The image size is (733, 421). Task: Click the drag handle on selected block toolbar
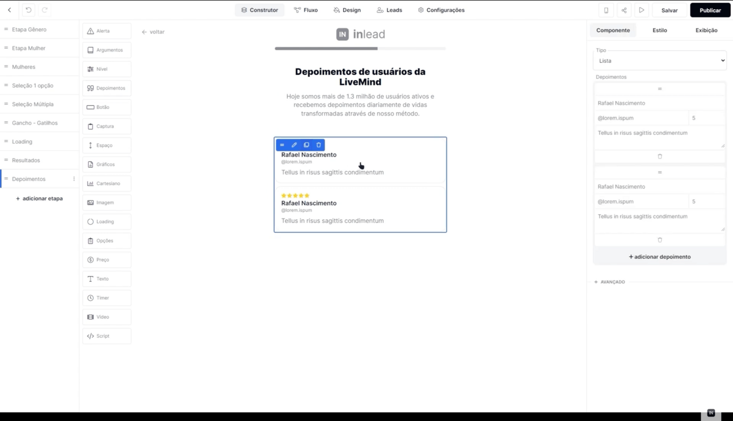282,145
